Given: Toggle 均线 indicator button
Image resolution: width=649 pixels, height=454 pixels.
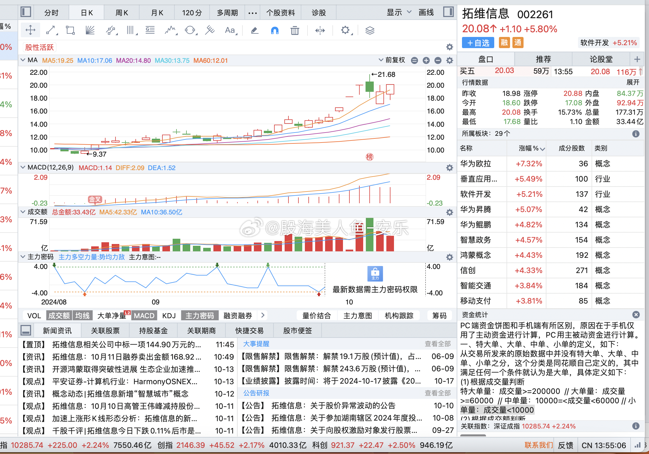Looking at the screenshot, I should point(83,316).
